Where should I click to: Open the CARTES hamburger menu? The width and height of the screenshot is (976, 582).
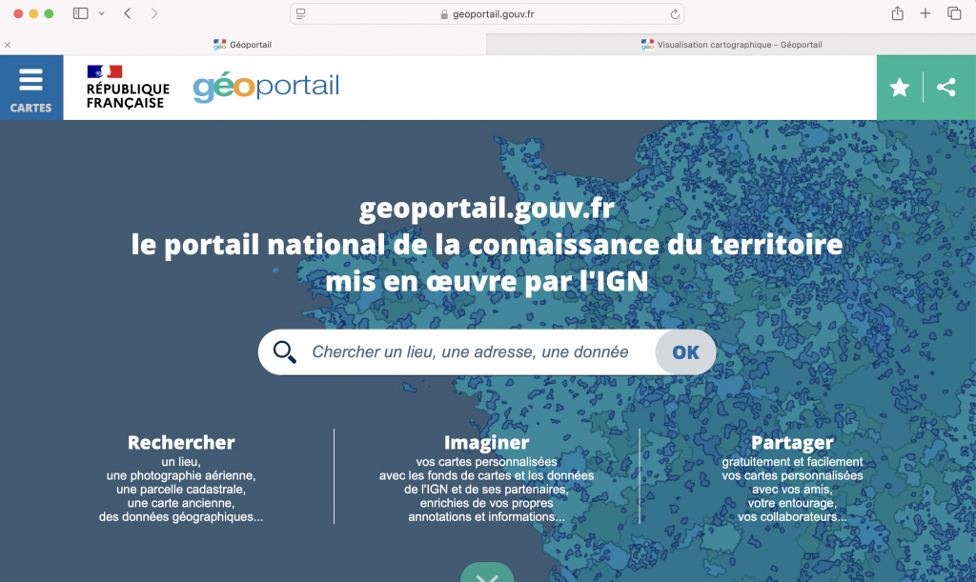point(31,88)
